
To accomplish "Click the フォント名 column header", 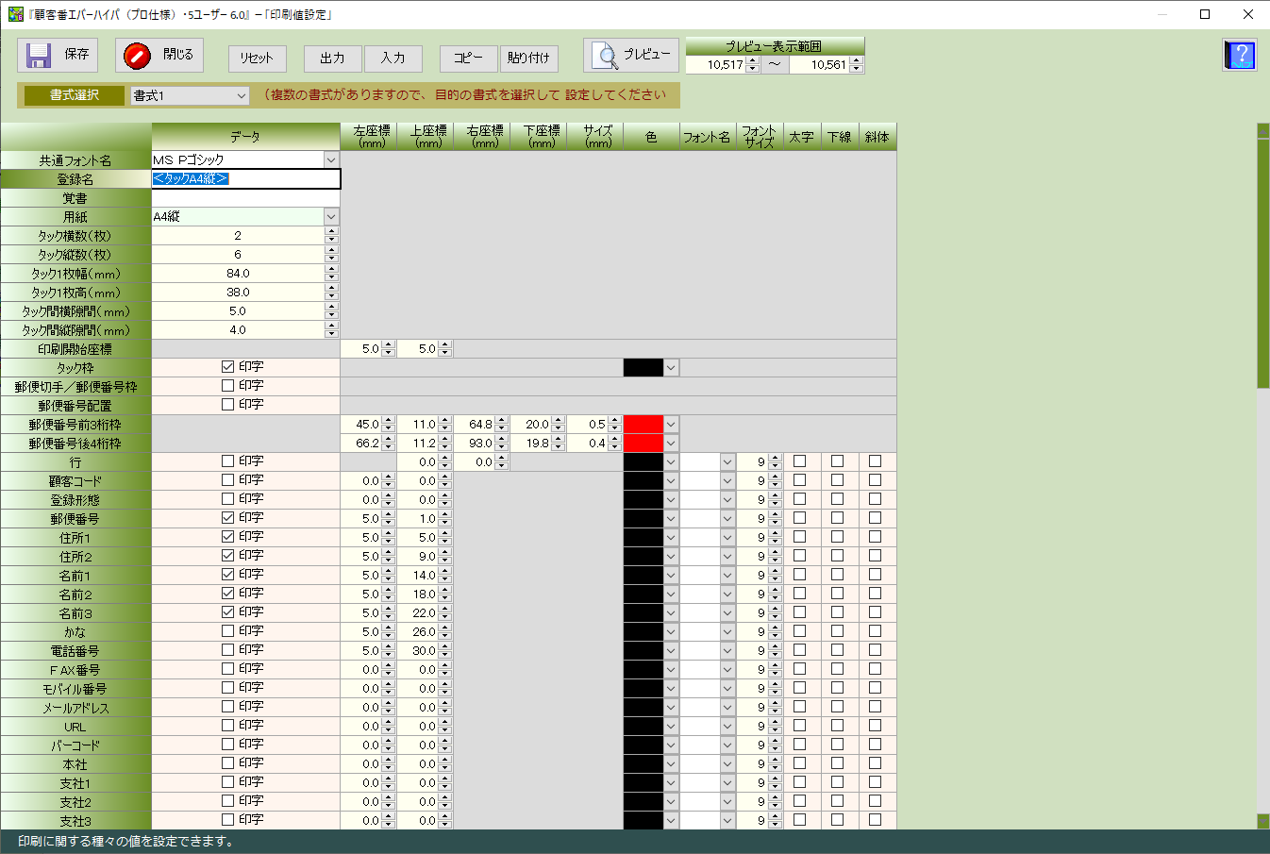I will click(707, 137).
